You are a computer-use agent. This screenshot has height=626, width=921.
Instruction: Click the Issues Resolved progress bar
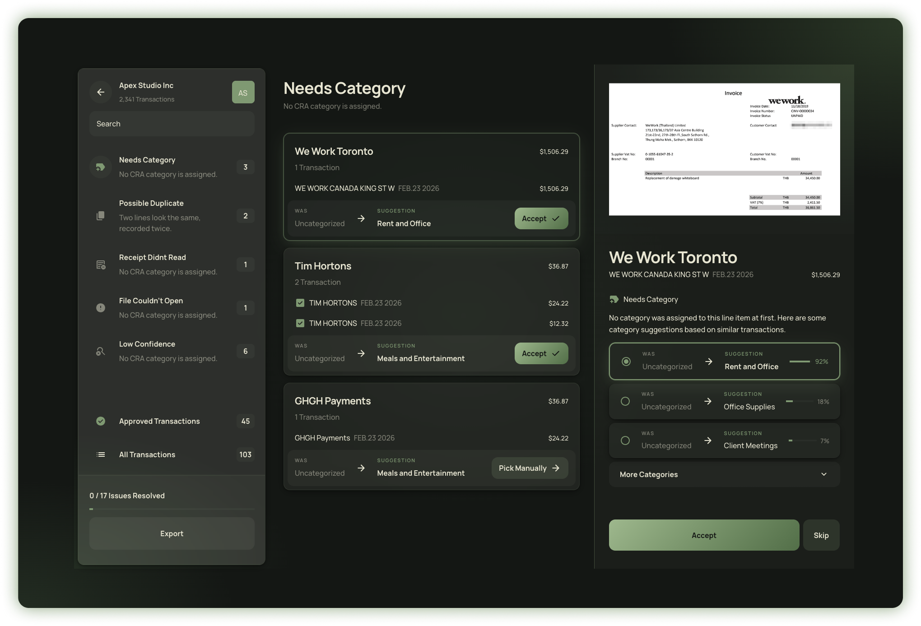[x=172, y=509]
